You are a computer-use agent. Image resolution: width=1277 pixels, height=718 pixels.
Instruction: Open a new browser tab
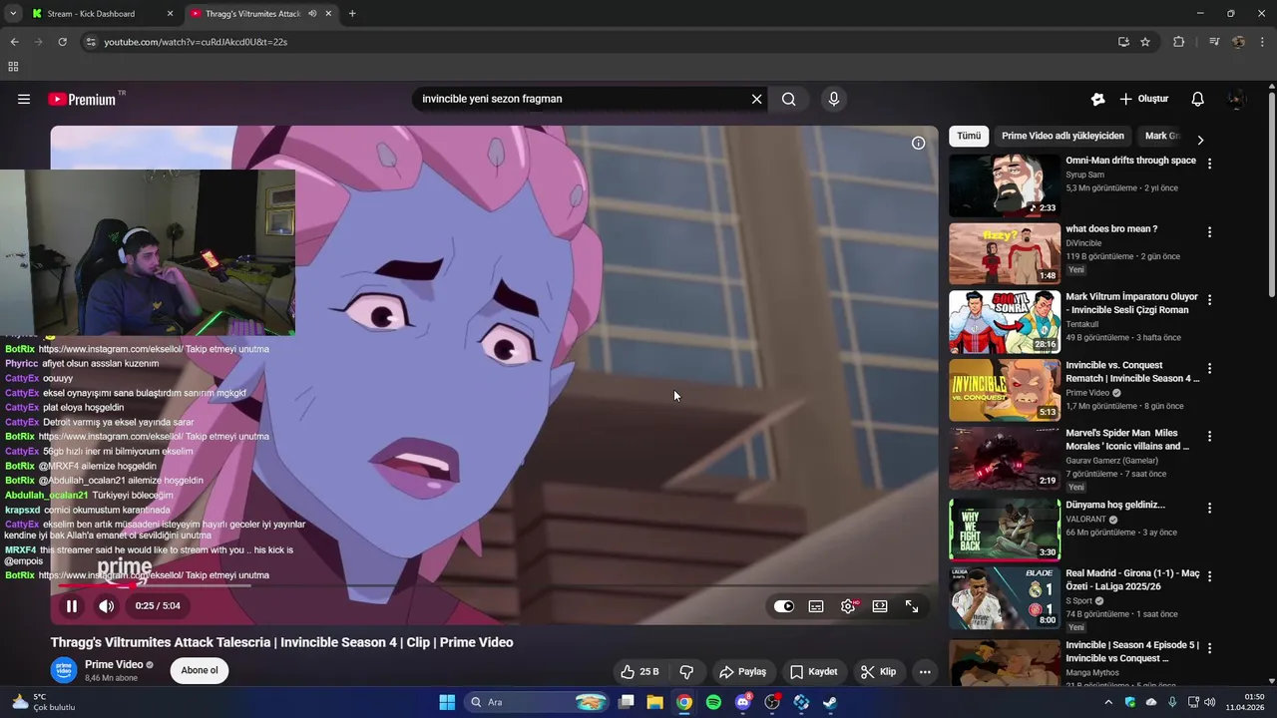click(352, 14)
